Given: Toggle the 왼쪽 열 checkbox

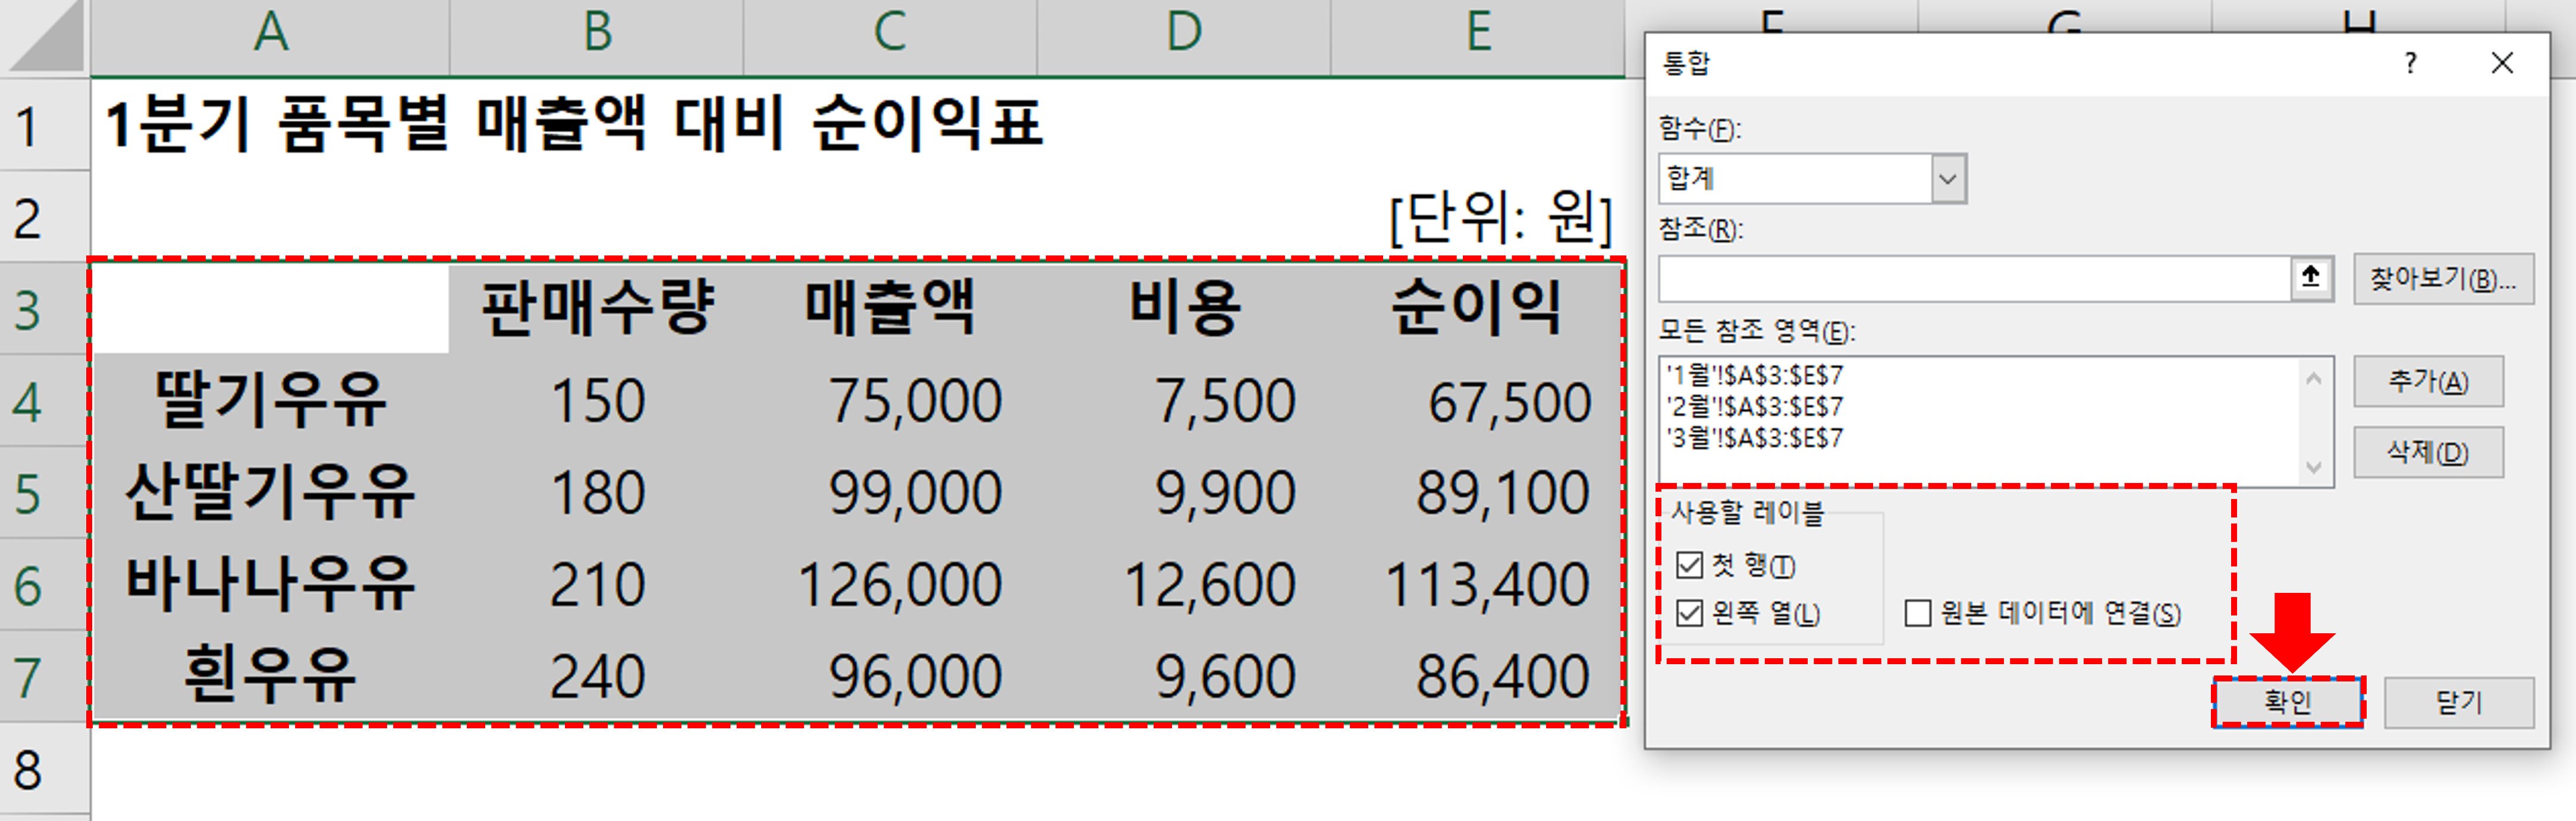Looking at the screenshot, I should click(1689, 612).
